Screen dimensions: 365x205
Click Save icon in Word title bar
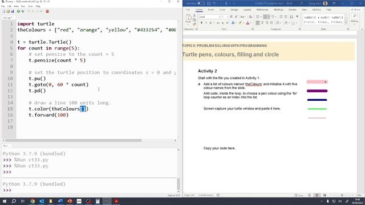[x=209, y=3]
